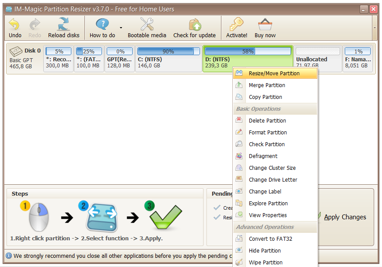
Task: Select the C: (NTFS) 90% usage bar
Action: tap(168, 52)
